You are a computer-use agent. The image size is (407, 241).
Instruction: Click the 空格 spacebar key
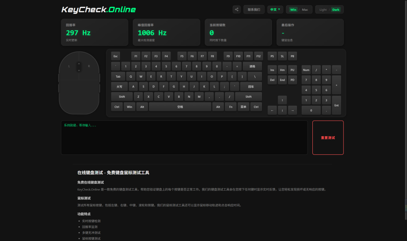point(180,107)
